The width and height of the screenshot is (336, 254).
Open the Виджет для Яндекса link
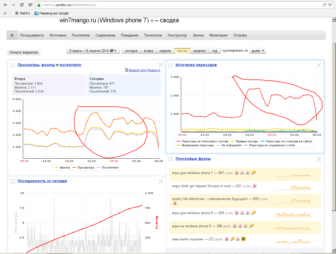coord(144,70)
